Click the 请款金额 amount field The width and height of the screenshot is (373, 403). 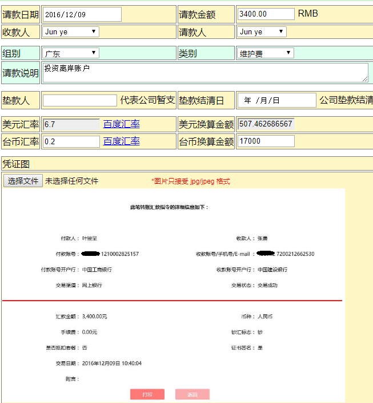[x=266, y=14]
